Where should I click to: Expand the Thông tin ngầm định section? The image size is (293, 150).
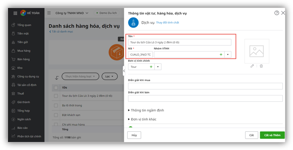[x=146, y=110]
